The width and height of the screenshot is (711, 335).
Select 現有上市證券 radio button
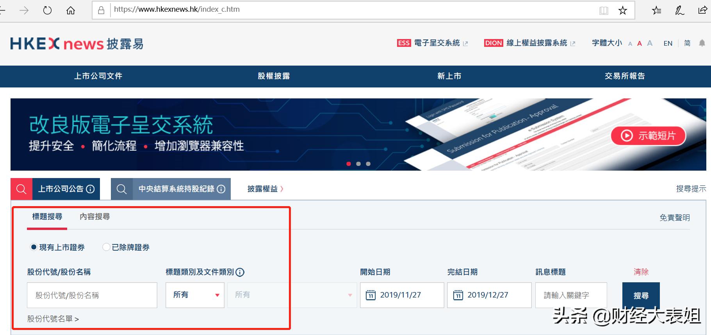[x=34, y=247]
